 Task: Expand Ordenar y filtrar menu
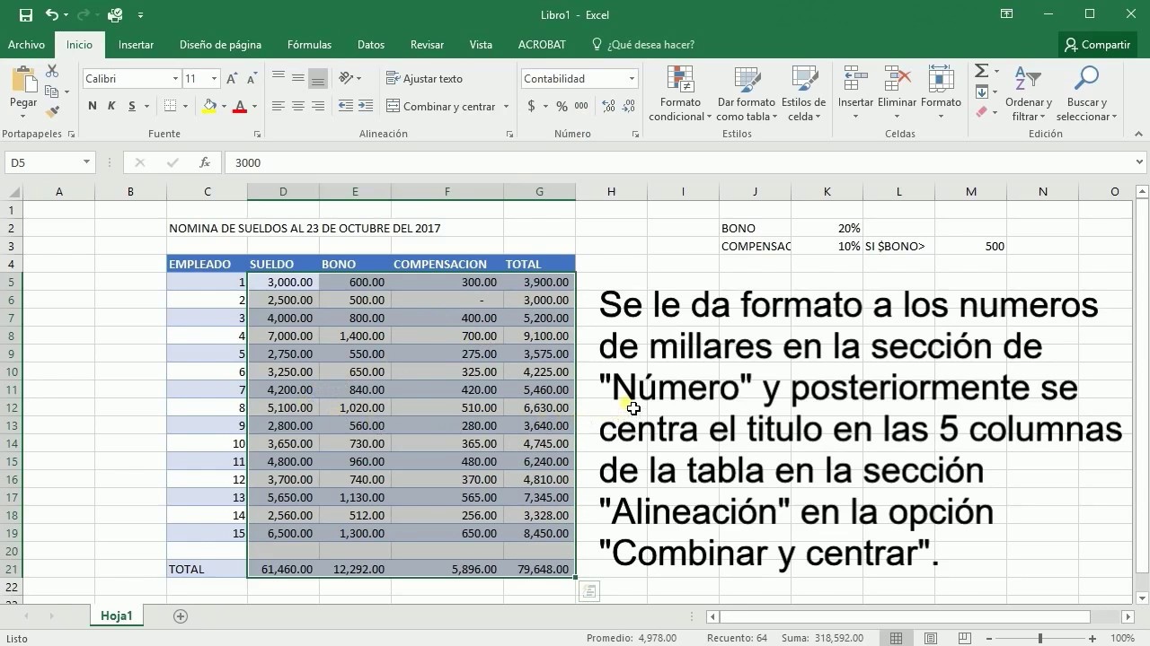1028,92
